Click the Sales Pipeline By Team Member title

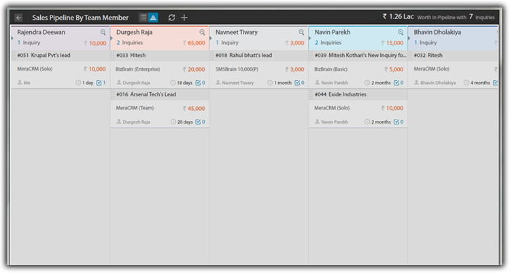pyautogui.click(x=81, y=17)
